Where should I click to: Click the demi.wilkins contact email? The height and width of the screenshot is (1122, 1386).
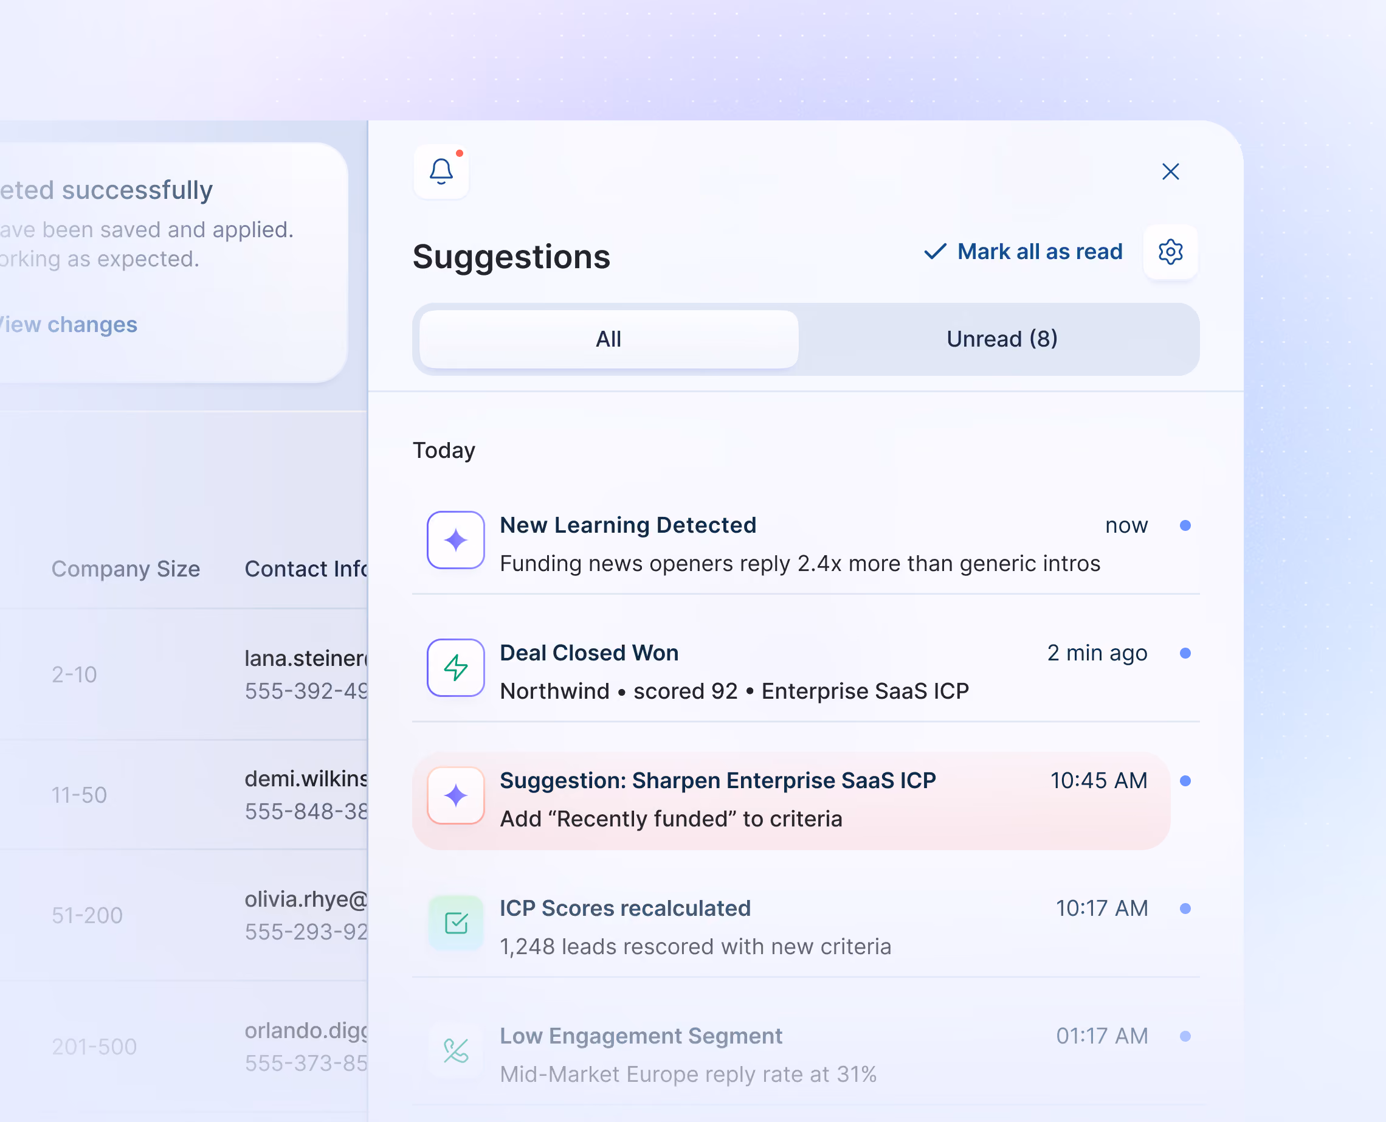click(306, 778)
